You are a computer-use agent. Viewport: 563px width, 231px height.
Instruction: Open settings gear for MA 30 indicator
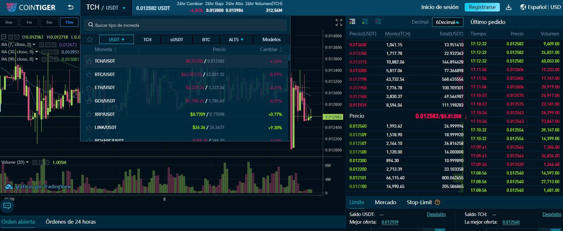(x=50, y=52)
